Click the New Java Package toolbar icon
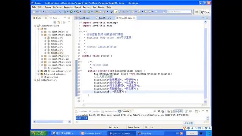The image size is (242, 136). (x=85, y=12)
